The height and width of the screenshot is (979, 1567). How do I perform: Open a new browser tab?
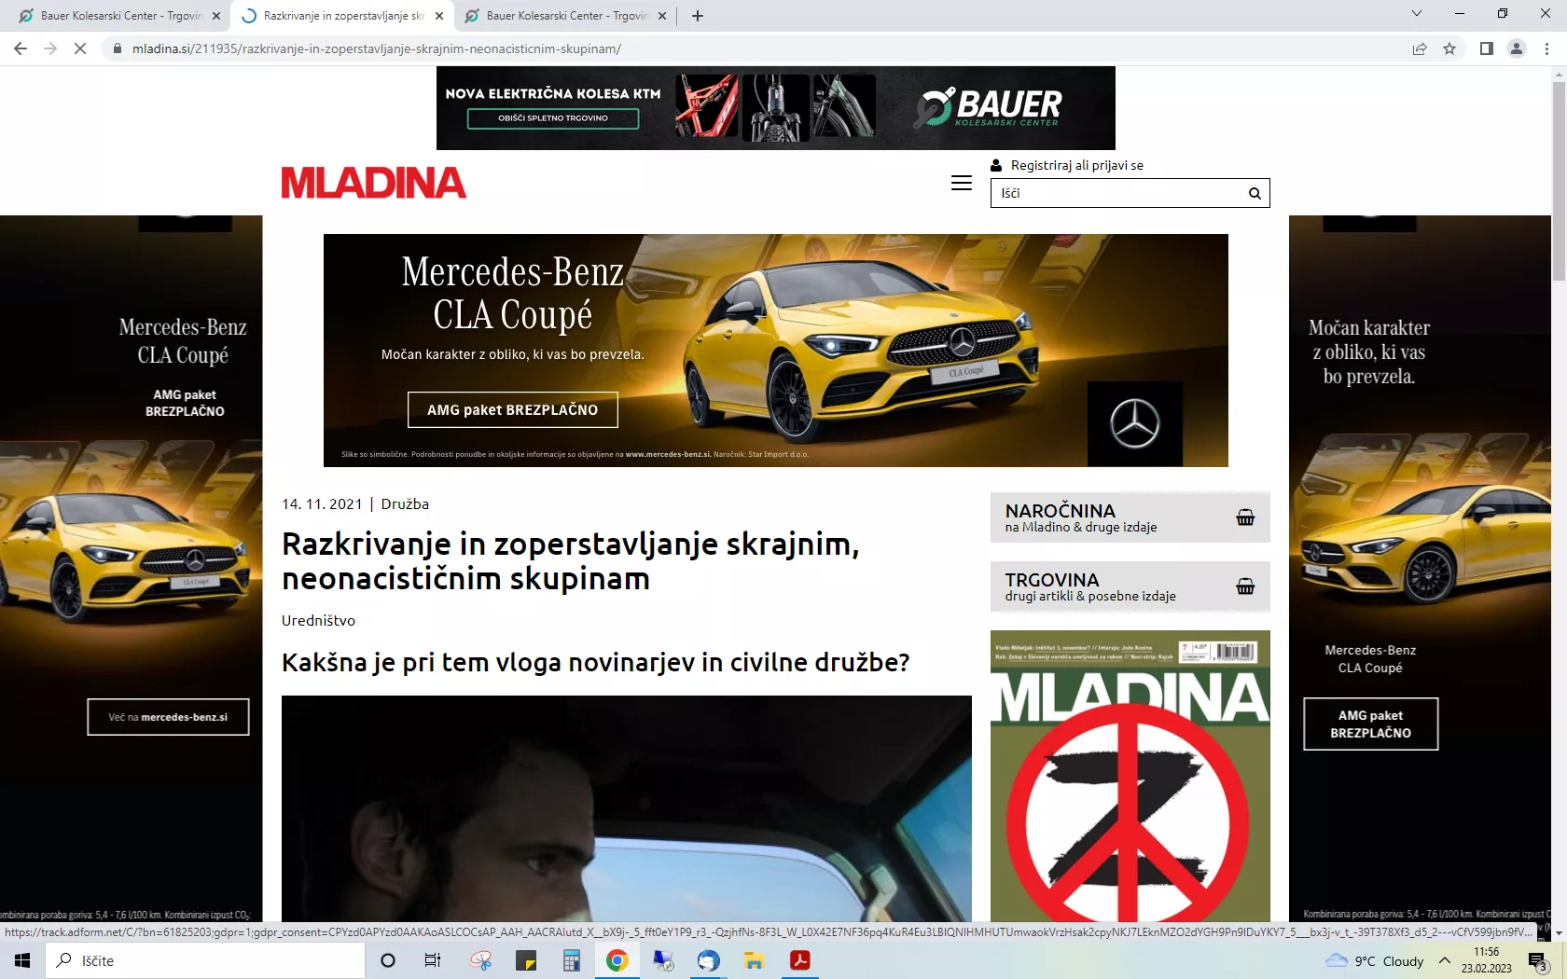(x=698, y=16)
